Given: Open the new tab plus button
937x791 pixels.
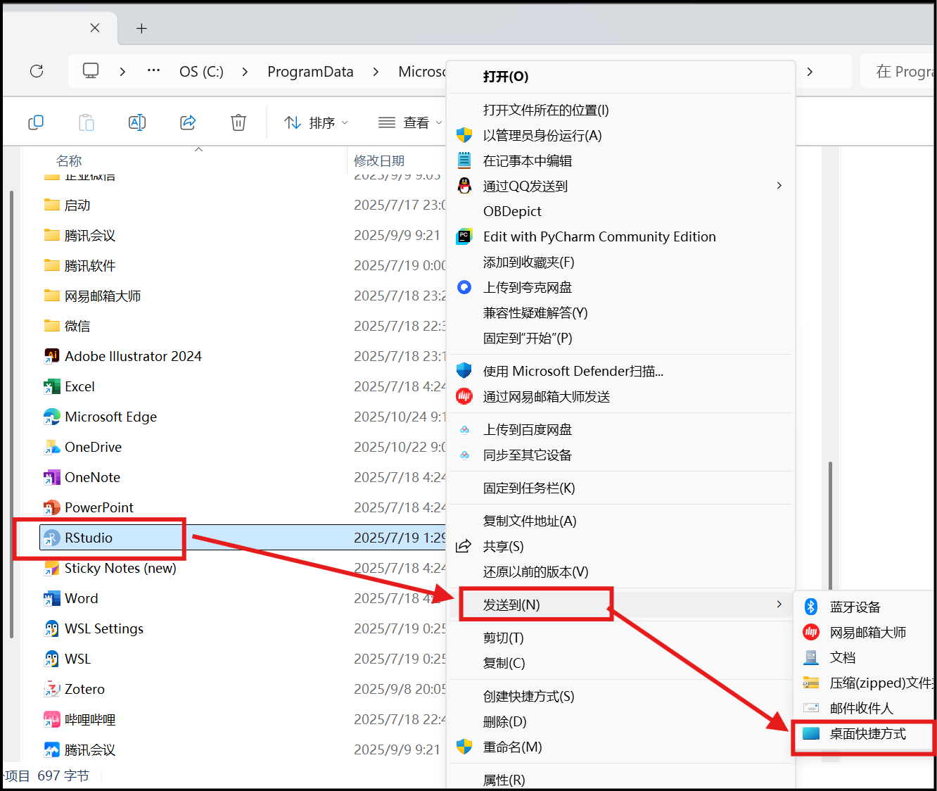Looking at the screenshot, I should 141,28.
